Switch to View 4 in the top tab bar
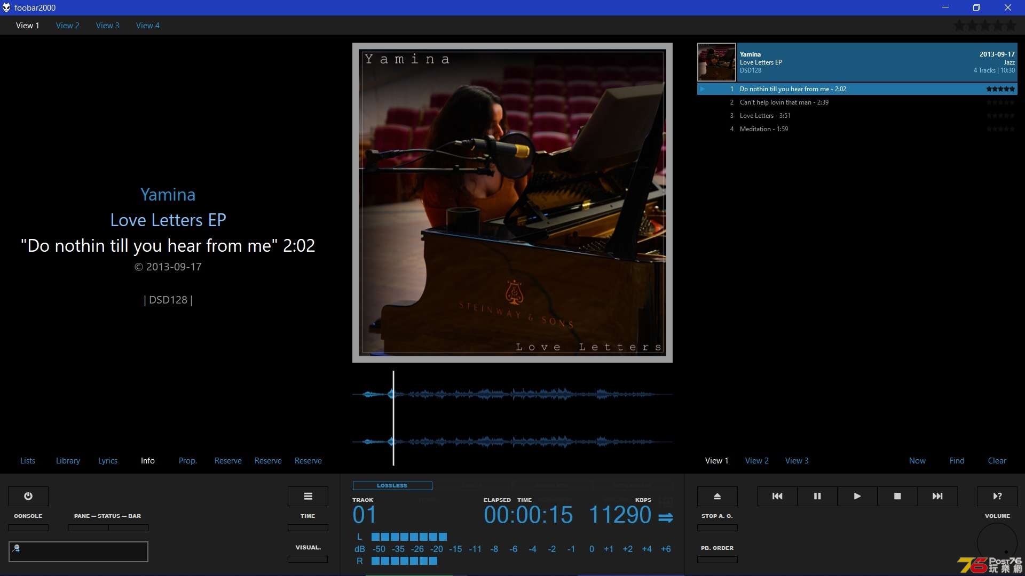The image size is (1025, 576). tap(148, 25)
